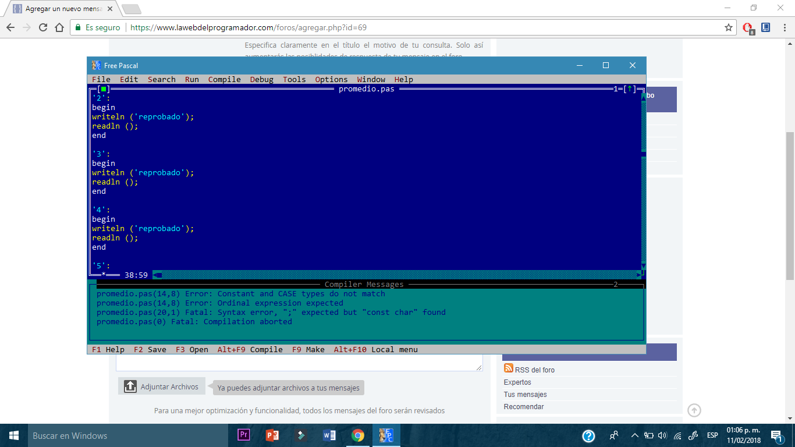This screenshot has height=447, width=795.
Task: Click F2 Save in the status line
Action: click(150, 350)
